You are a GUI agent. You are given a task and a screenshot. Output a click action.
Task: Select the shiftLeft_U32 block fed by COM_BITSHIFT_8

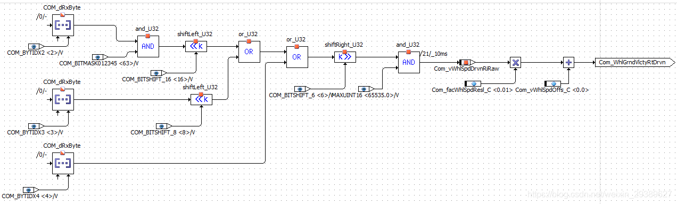(x=201, y=99)
